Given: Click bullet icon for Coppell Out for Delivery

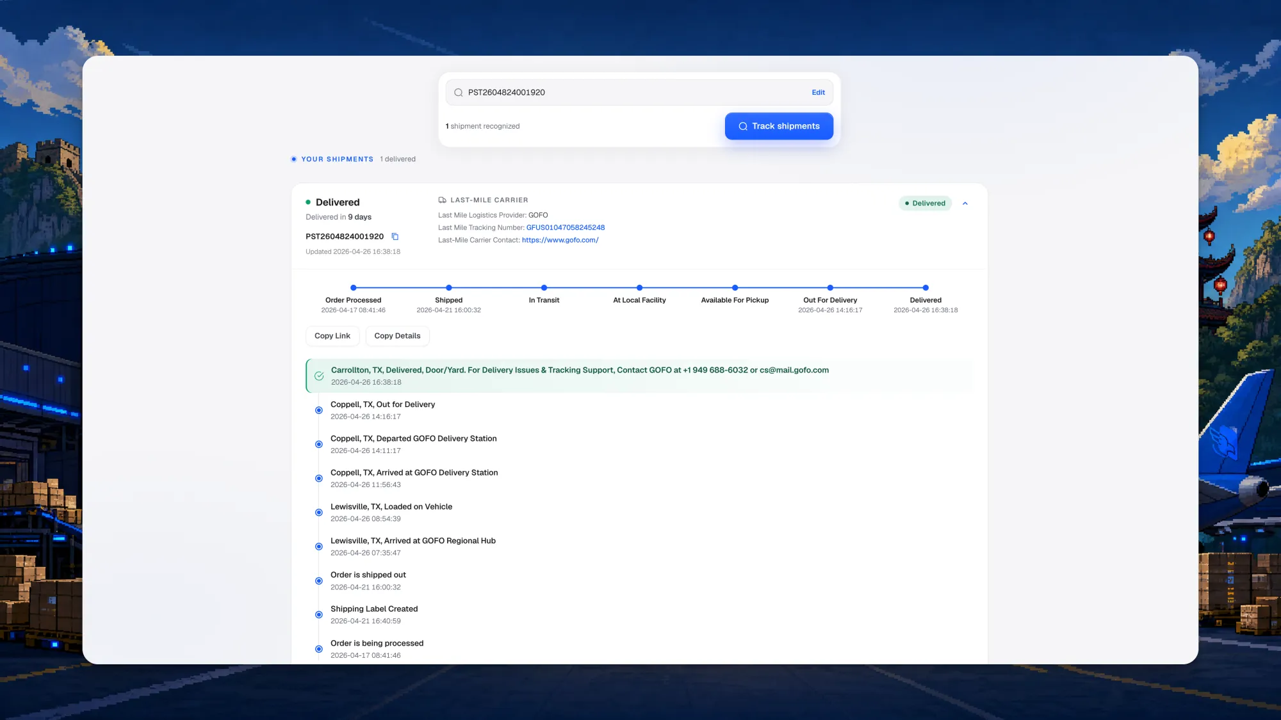Looking at the screenshot, I should (319, 410).
